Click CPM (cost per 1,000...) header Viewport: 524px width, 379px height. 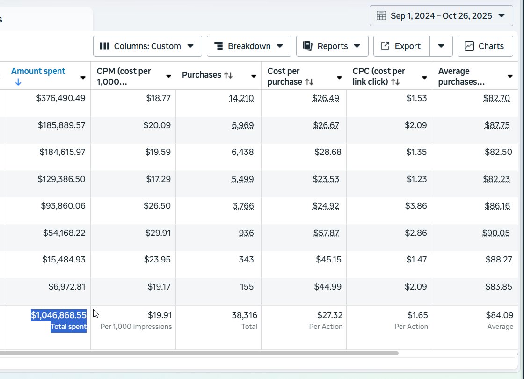[x=124, y=77]
